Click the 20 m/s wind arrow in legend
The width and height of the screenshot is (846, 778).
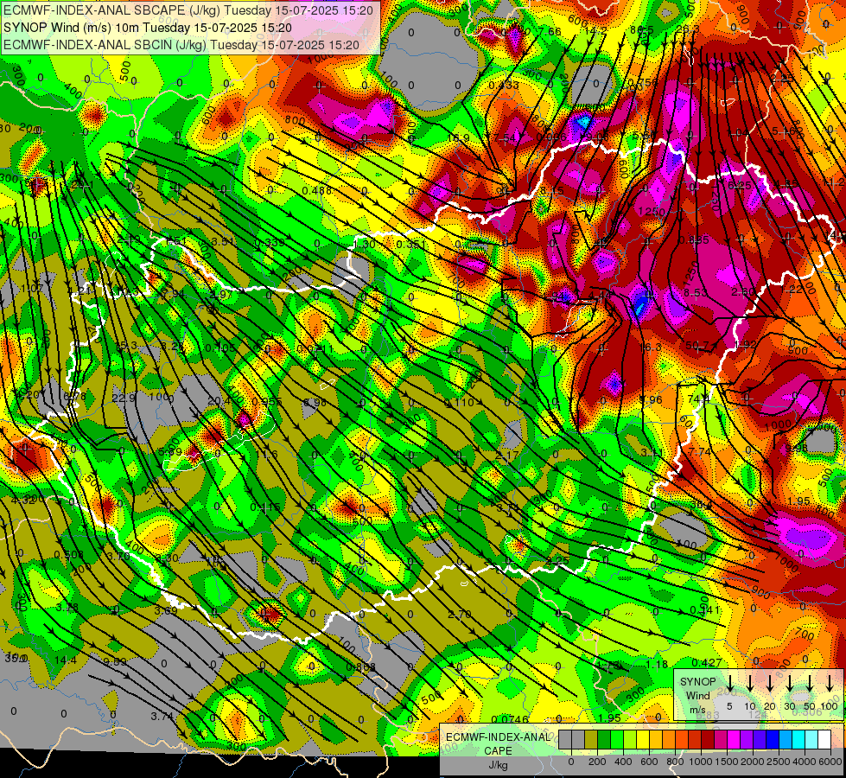770,682
